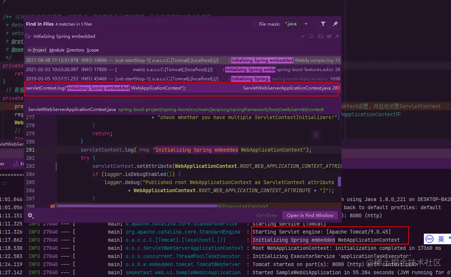Click preview vertical scrollbar marker

(x=340, y=181)
